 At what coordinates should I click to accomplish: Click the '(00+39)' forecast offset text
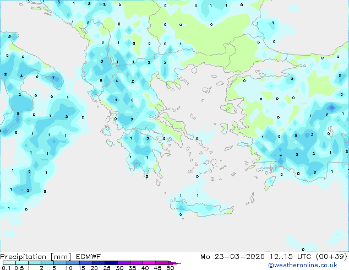(331, 257)
